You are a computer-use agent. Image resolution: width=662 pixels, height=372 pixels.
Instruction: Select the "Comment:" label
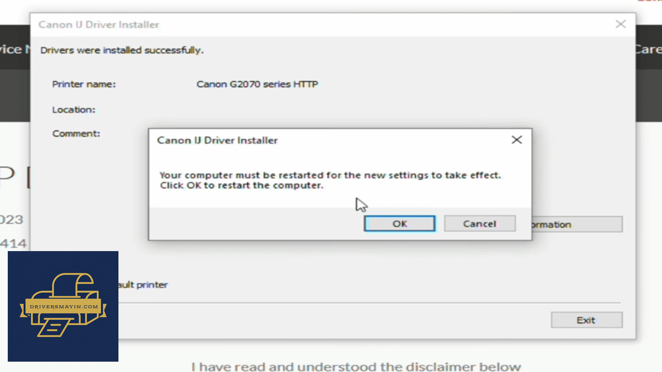(x=76, y=133)
